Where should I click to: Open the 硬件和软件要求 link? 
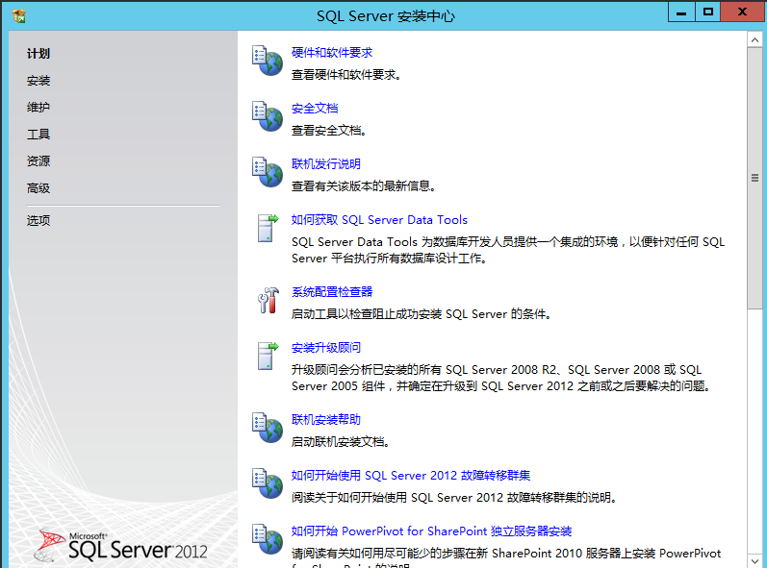[x=332, y=53]
